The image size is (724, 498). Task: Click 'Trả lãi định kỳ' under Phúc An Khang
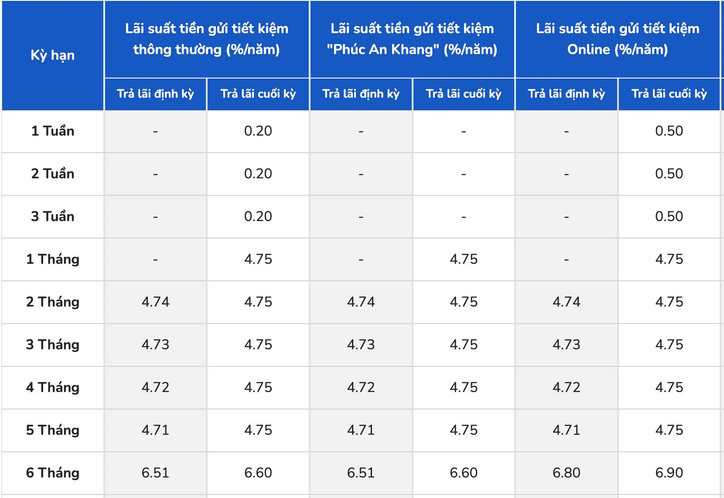click(x=361, y=94)
